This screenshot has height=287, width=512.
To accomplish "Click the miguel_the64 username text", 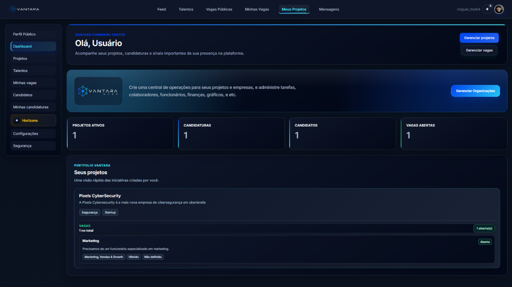I will (468, 9).
